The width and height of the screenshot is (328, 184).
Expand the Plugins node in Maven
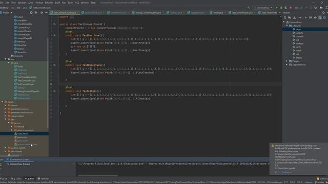287,61
